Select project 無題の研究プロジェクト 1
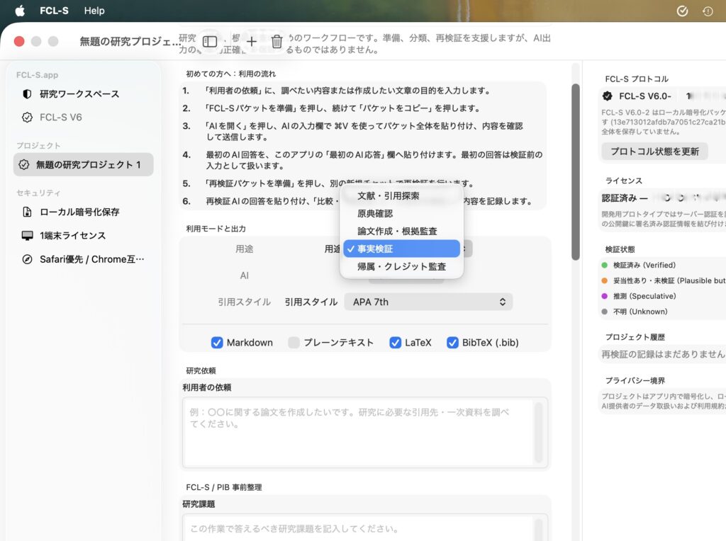The height and width of the screenshot is (541, 726). (x=84, y=164)
